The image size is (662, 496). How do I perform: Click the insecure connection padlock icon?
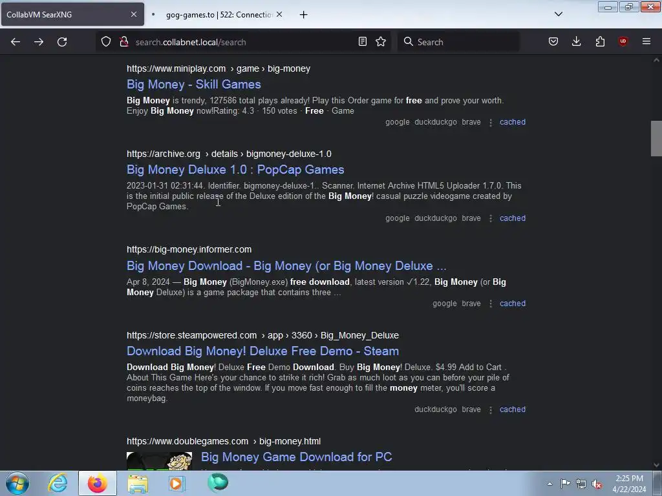[x=123, y=41]
